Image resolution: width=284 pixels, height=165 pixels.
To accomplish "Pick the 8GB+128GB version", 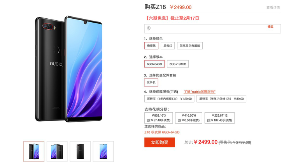I will [178, 64].
